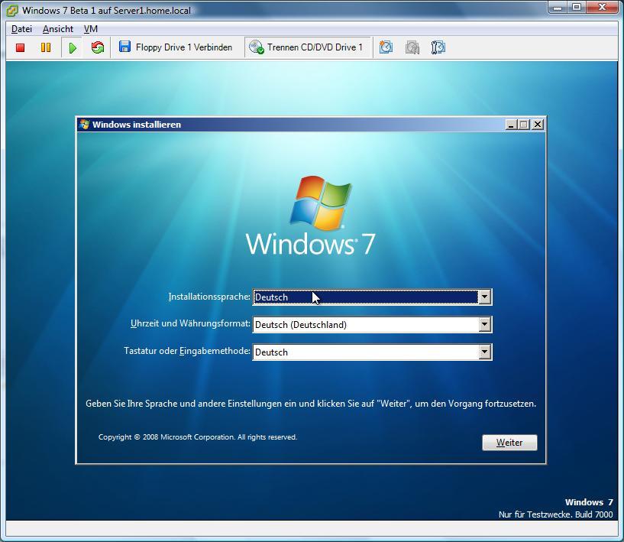Image resolution: width=624 pixels, height=542 pixels.
Task: Pause the virtual machine
Action: (46, 48)
